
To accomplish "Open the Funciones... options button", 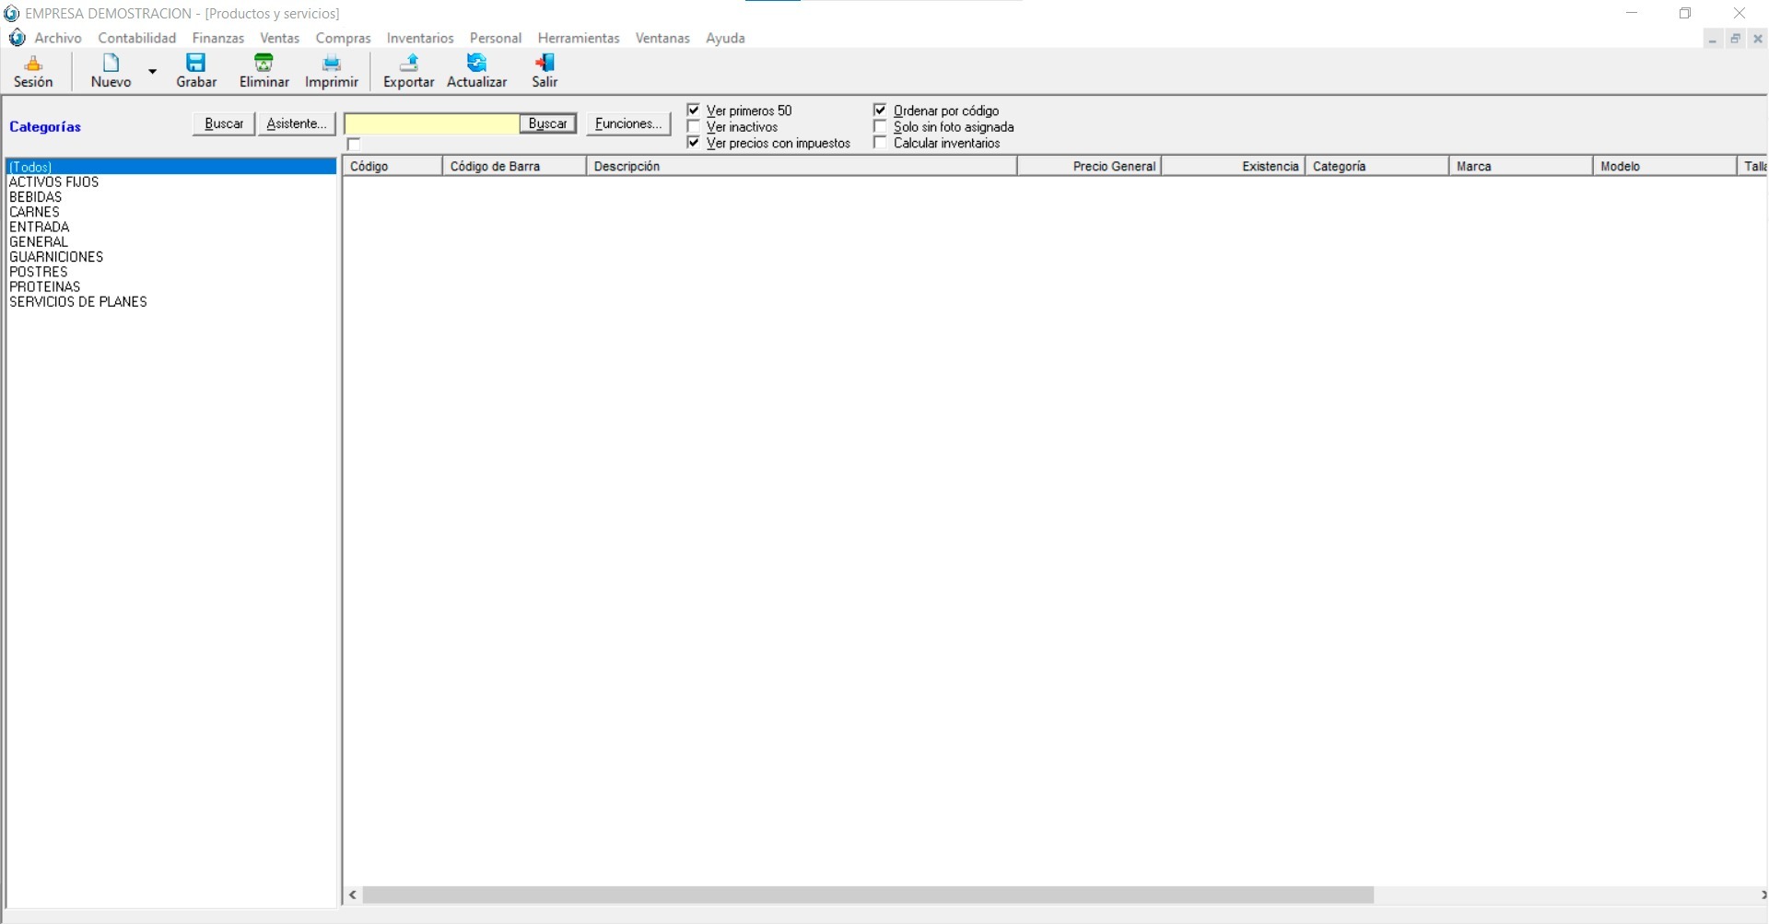I will pyautogui.click(x=628, y=123).
